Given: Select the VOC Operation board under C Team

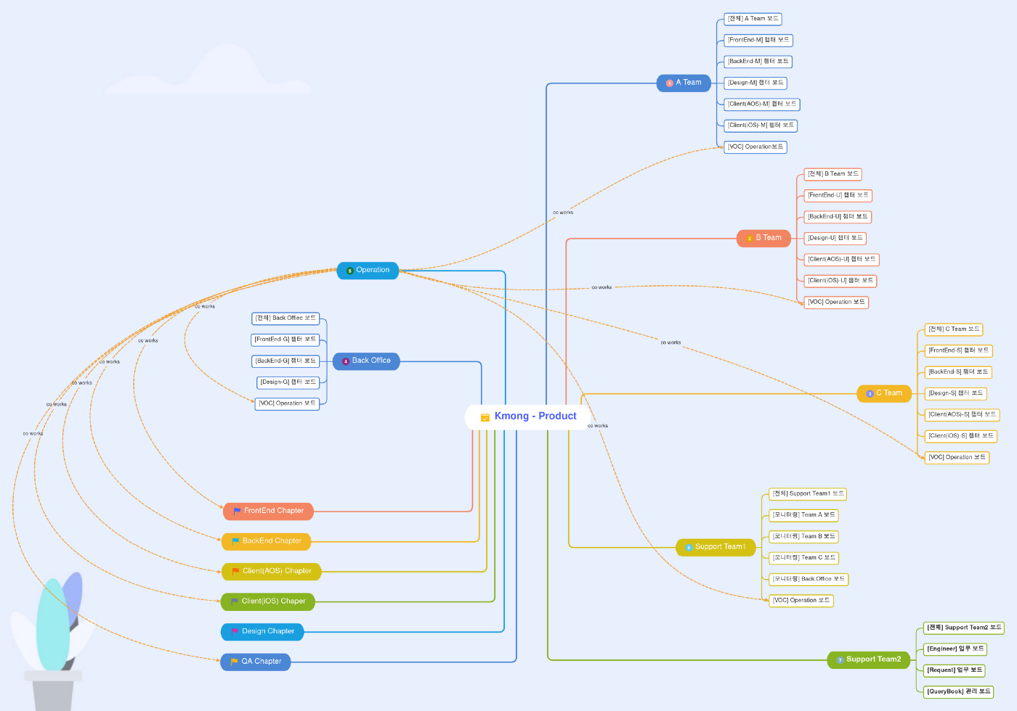Looking at the screenshot, I should pyautogui.click(x=957, y=458).
